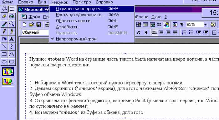219x120 pixels.
Task: Activate the Pick Color eyedropper
Action: pyautogui.click(x=4, y=24)
